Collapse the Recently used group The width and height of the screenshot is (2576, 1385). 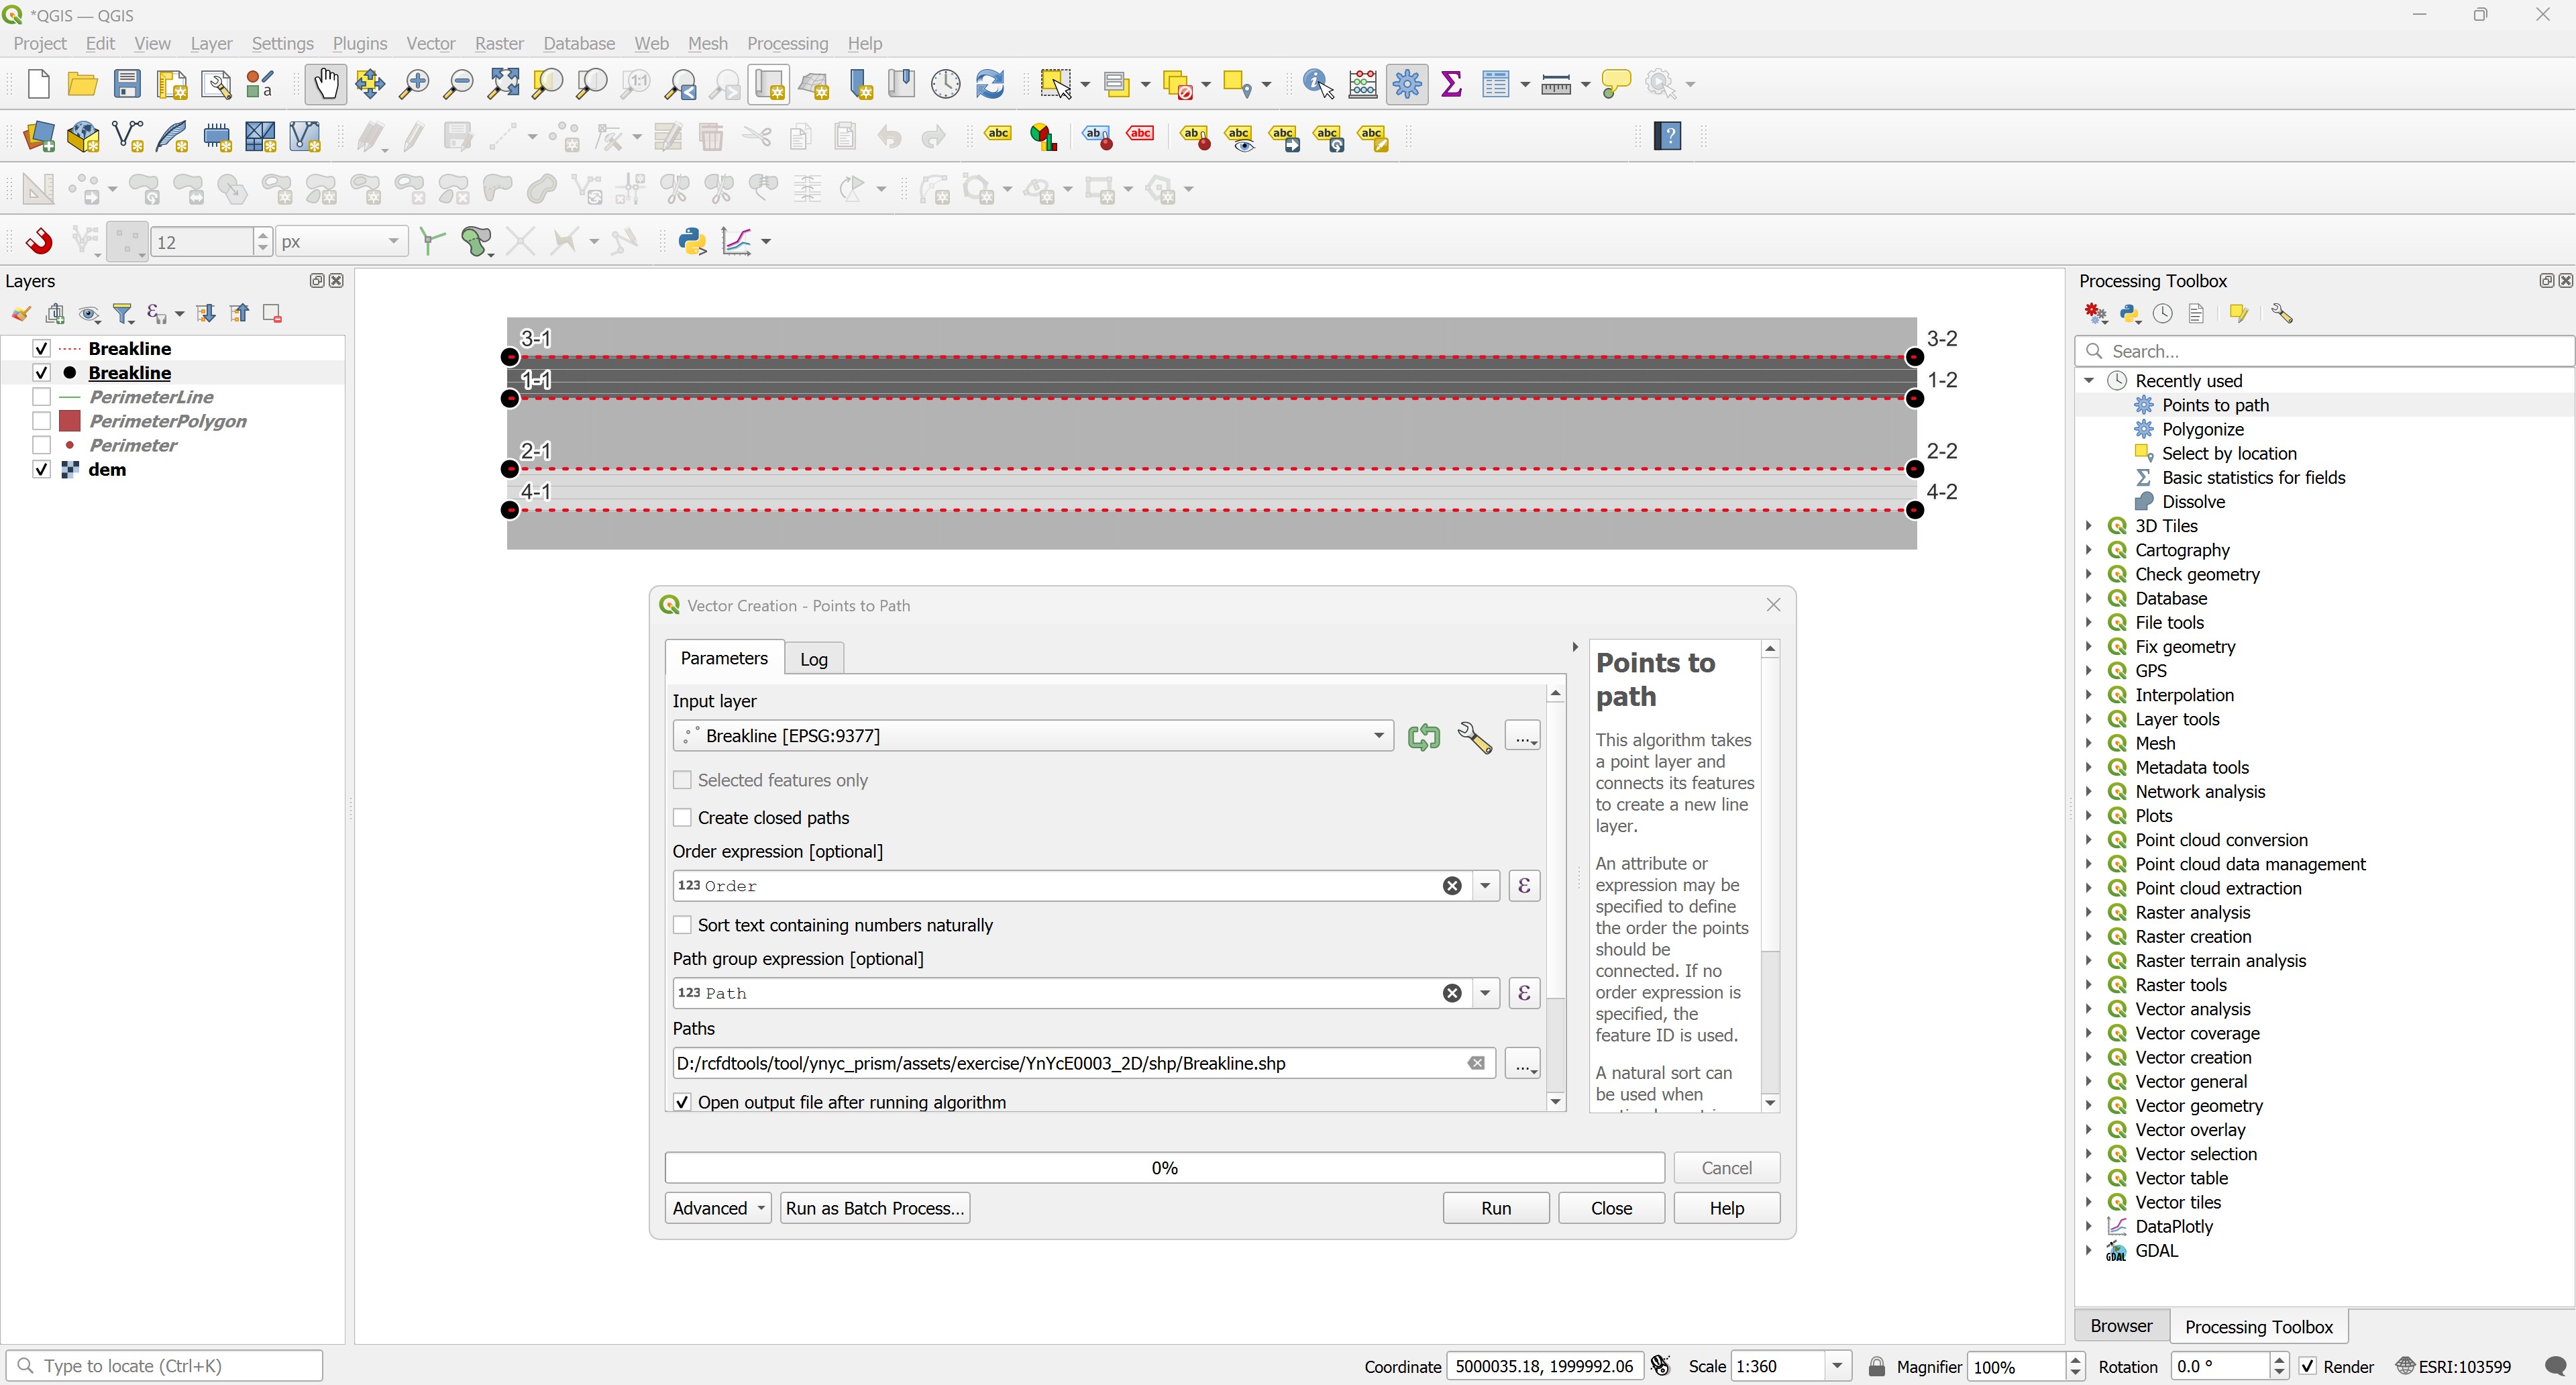pos(2089,380)
